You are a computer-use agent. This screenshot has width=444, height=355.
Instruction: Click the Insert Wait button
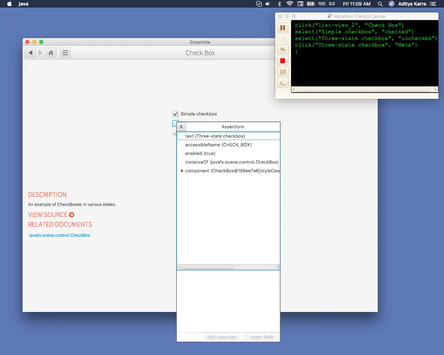tap(262, 337)
